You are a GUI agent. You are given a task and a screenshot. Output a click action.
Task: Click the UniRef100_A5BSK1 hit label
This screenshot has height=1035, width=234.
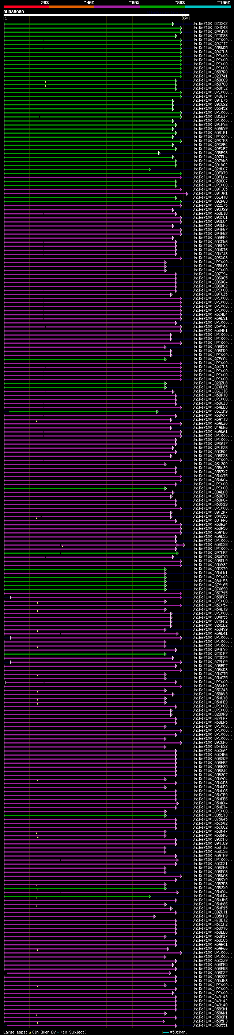coord(210,1009)
